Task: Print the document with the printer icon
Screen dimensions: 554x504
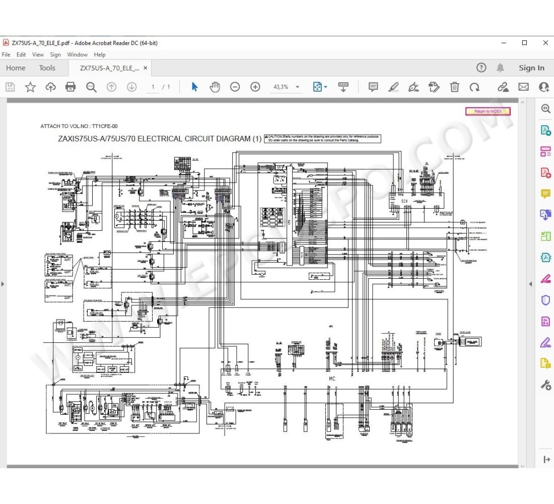Action: coord(71,87)
